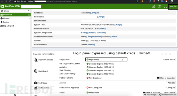Click the AntiVirus license green check icon
178x96 pixels.
pos(87,67)
